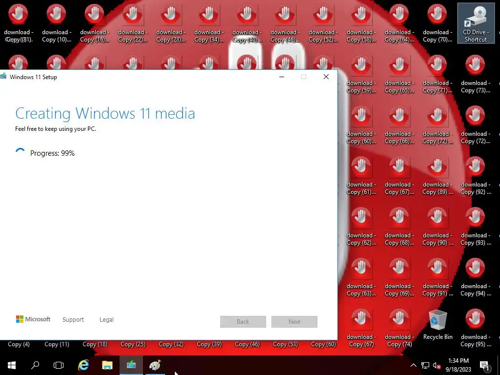Select the download - Copy (91) desktop icon
Viewport: 500px width, 375px height.
437,277
